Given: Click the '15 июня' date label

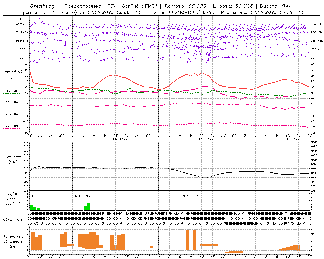Looking at the screenshot, I should (x=206, y=139).
